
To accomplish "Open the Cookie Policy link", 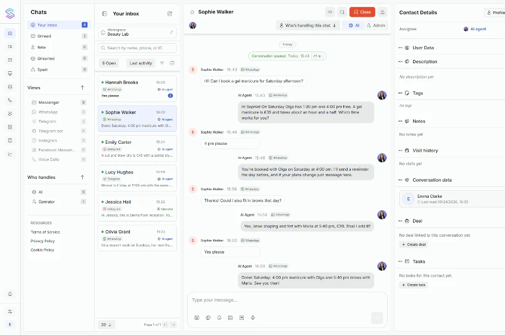I will [x=42, y=250].
